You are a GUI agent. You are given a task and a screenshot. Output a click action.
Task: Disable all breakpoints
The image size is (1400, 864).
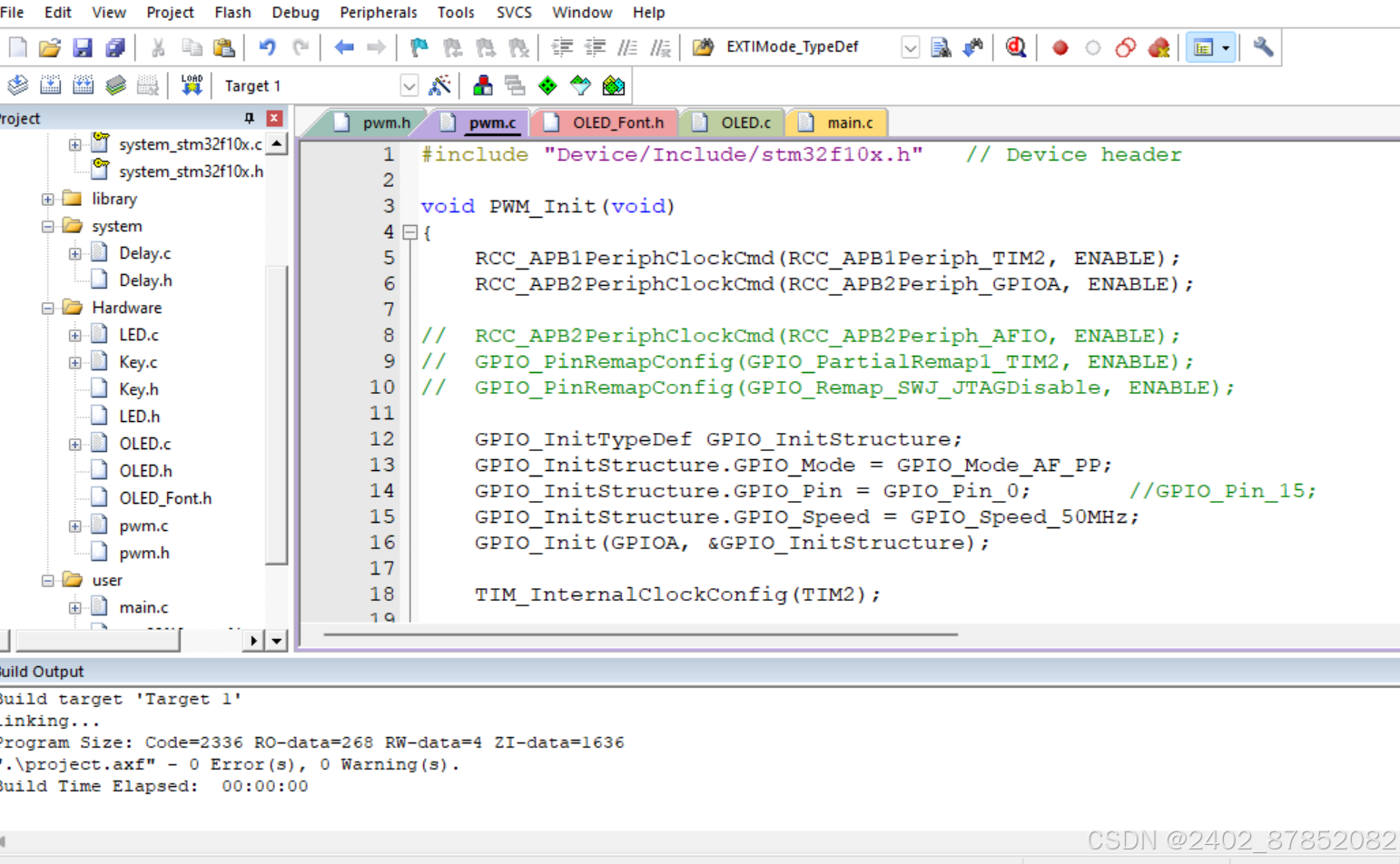pos(1125,46)
